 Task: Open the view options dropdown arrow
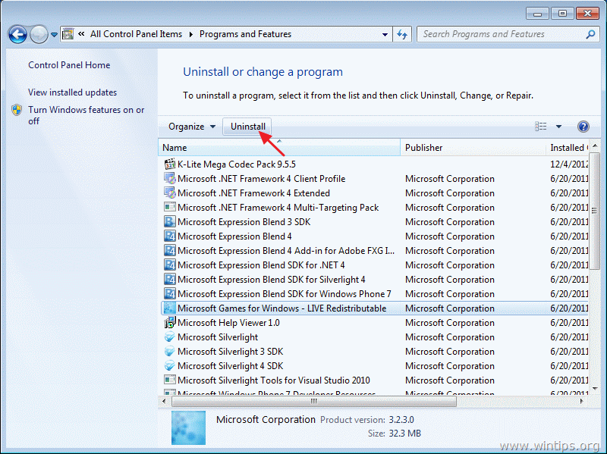point(558,127)
